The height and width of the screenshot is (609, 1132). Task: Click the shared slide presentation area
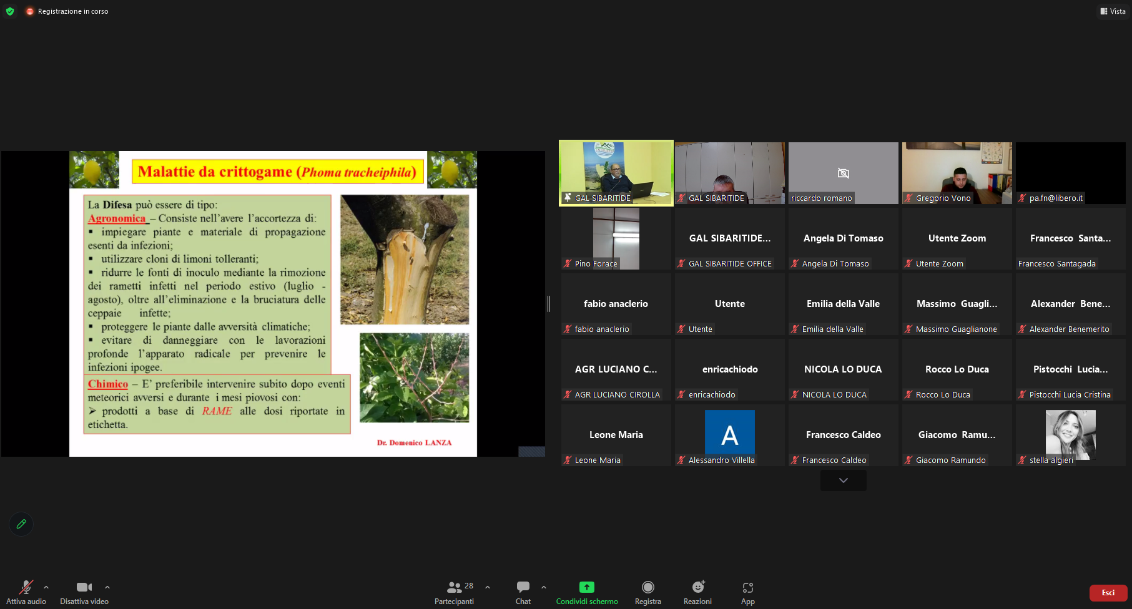(x=273, y=304)
